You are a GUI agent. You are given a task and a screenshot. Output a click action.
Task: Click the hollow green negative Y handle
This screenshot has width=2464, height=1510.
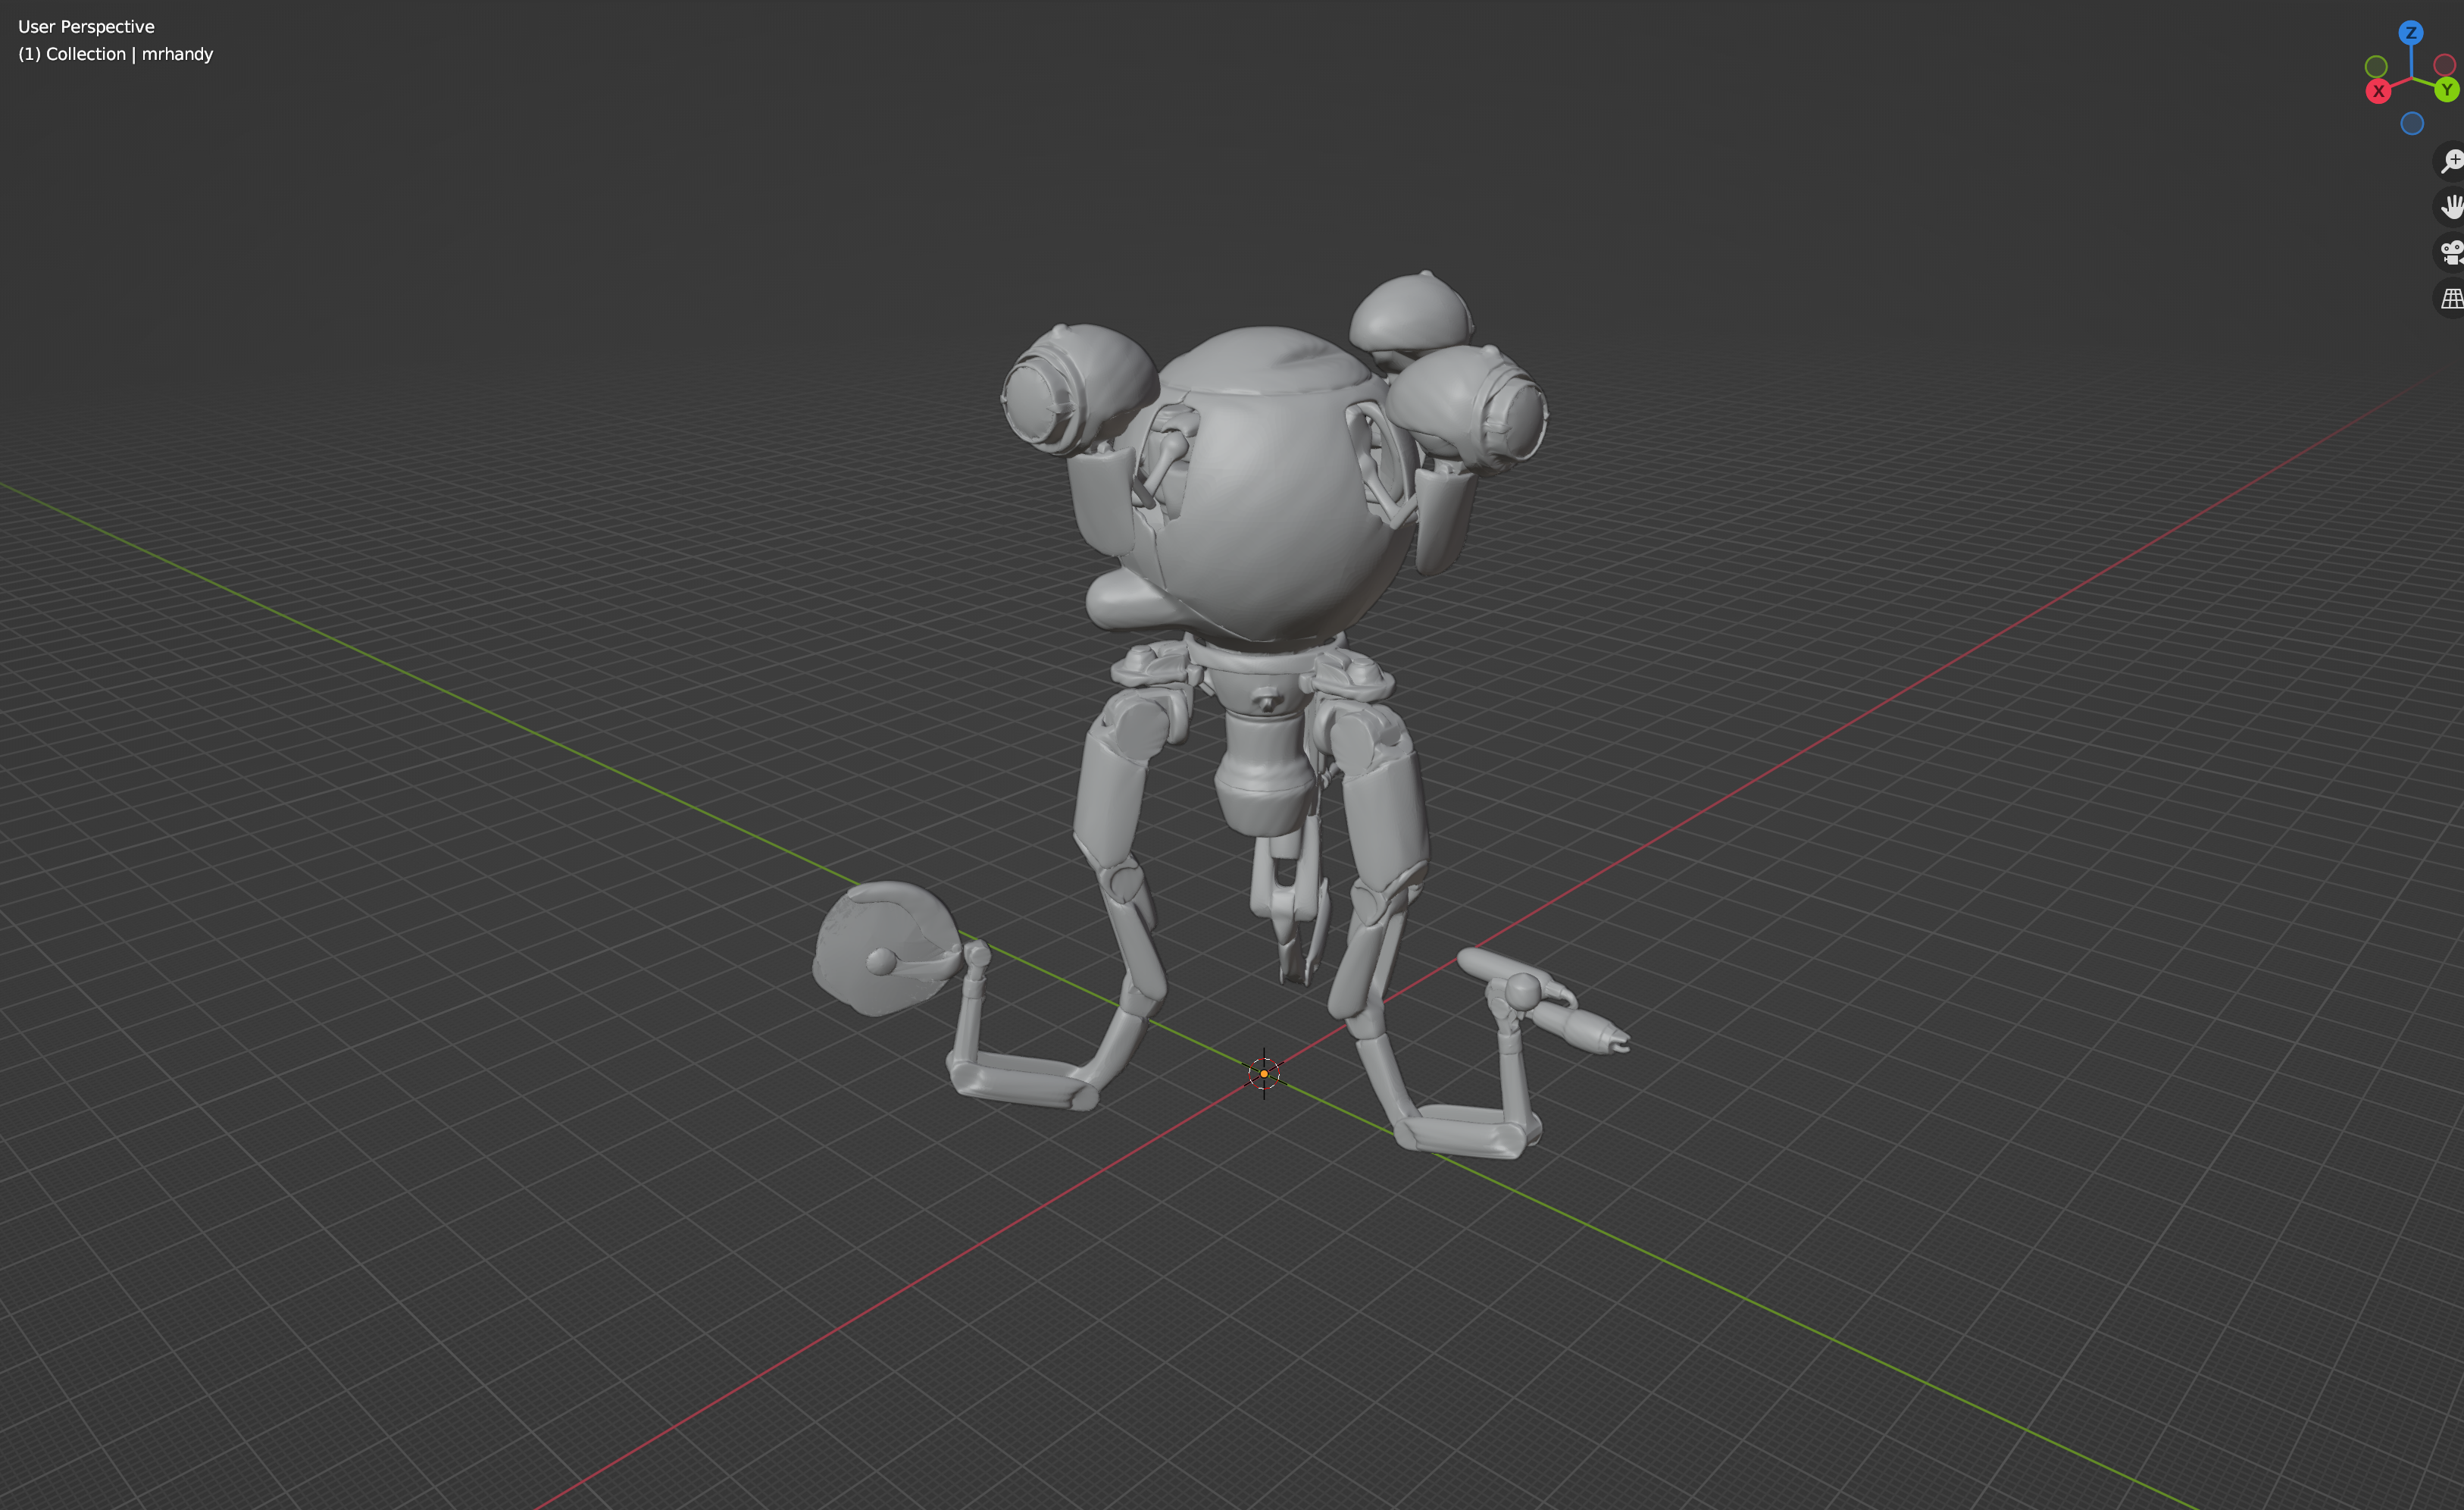[x=2376, y=66]
